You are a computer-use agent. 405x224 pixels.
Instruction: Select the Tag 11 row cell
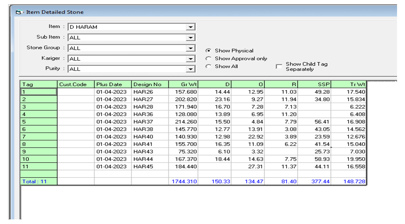point(39,167)
